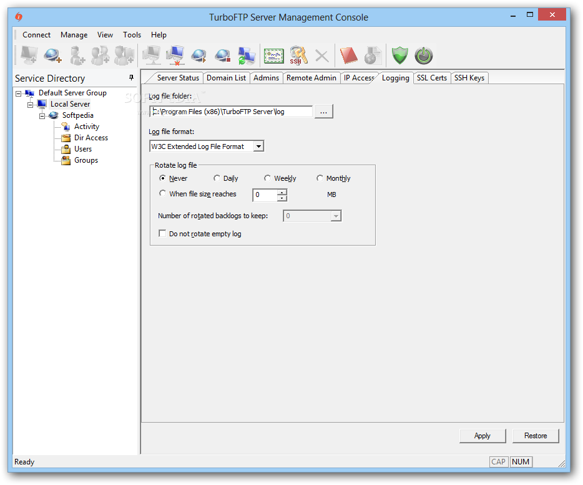Select the Never rotation option
This screenshot has width=583, height=485.
tap(162, 178)
